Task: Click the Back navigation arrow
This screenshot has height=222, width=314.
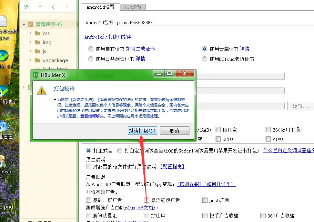Action: (53, 7)
